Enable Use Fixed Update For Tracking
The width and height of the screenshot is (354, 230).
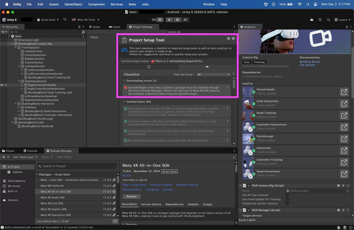click(x=287, y=199)
